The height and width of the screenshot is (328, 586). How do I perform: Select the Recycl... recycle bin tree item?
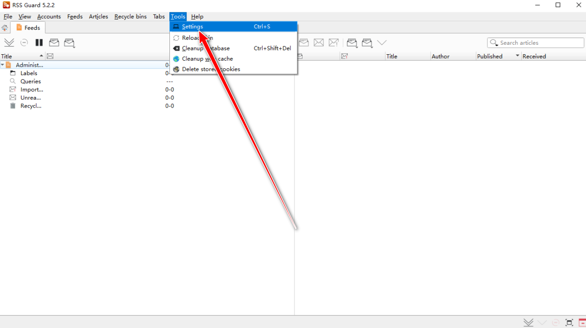pos(31,106)
